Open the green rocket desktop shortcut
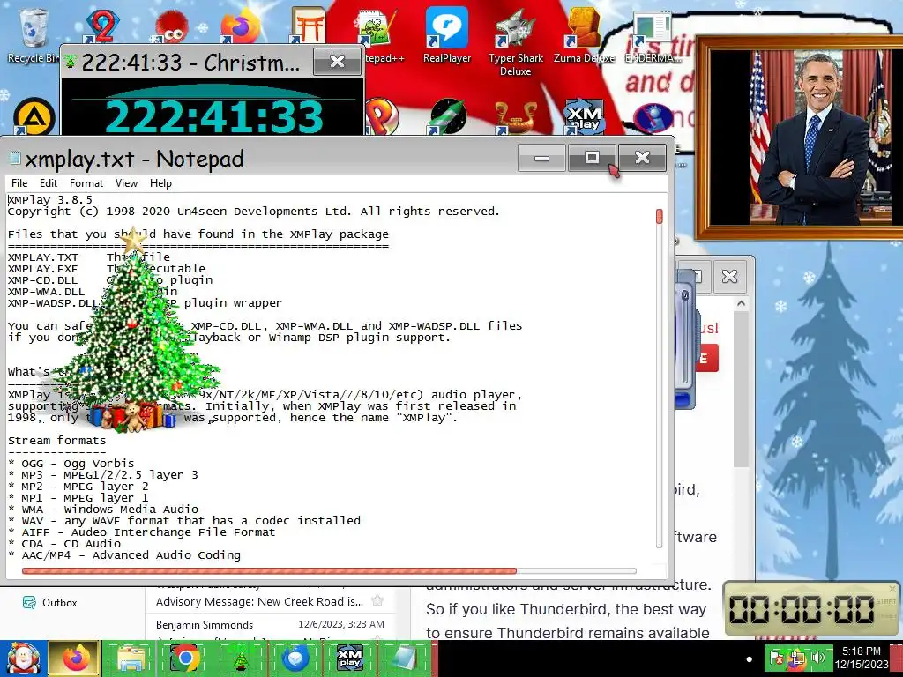The width and height of the screenshot is (903, 677). click(x=448, y=115)
